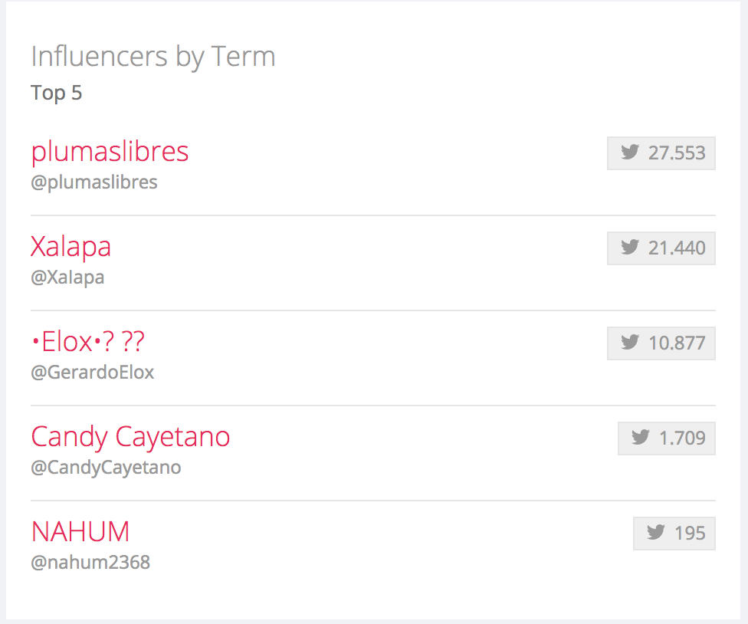Click the @Xalapa handle

[67, 278]
